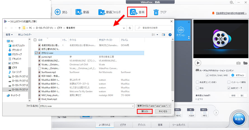Uncheck the かわいい.wav file checkbox
Viewport: 249px width, 130px height.
(36, 53)
